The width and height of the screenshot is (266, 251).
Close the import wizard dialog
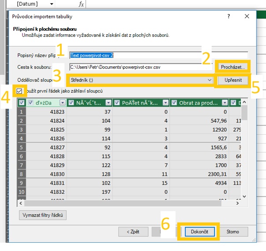[247, 16]
